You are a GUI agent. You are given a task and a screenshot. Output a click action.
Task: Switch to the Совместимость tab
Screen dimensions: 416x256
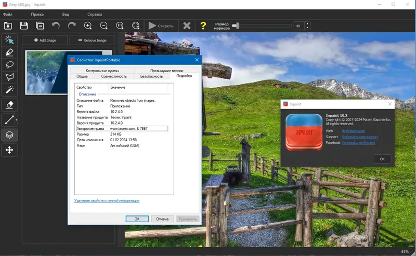point(114,76)
